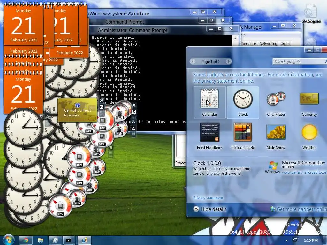Click the CPU meter showing 25%

[79, 175]
